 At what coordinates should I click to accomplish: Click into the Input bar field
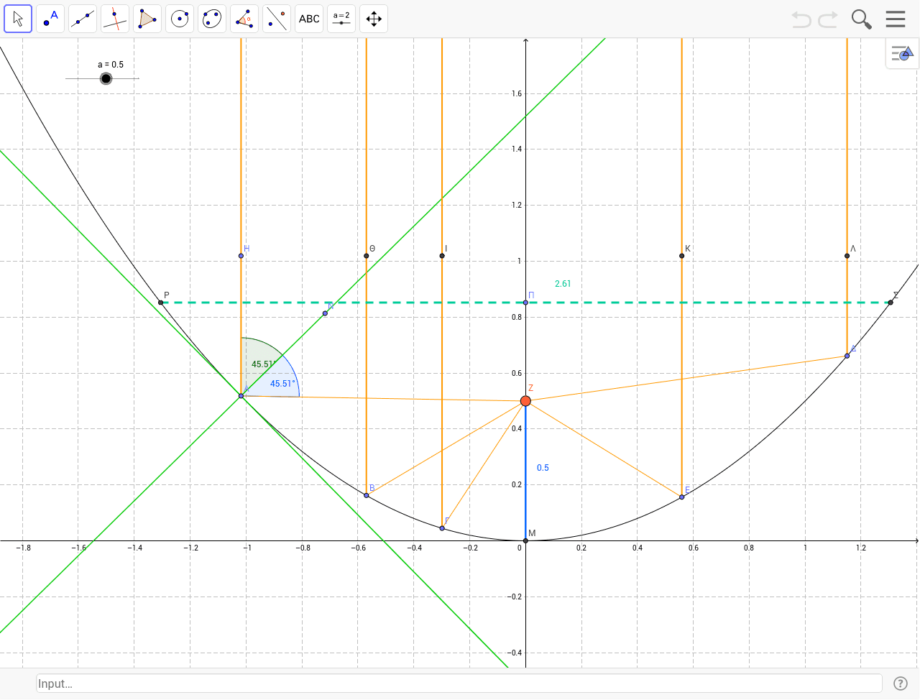pos(459,683)
